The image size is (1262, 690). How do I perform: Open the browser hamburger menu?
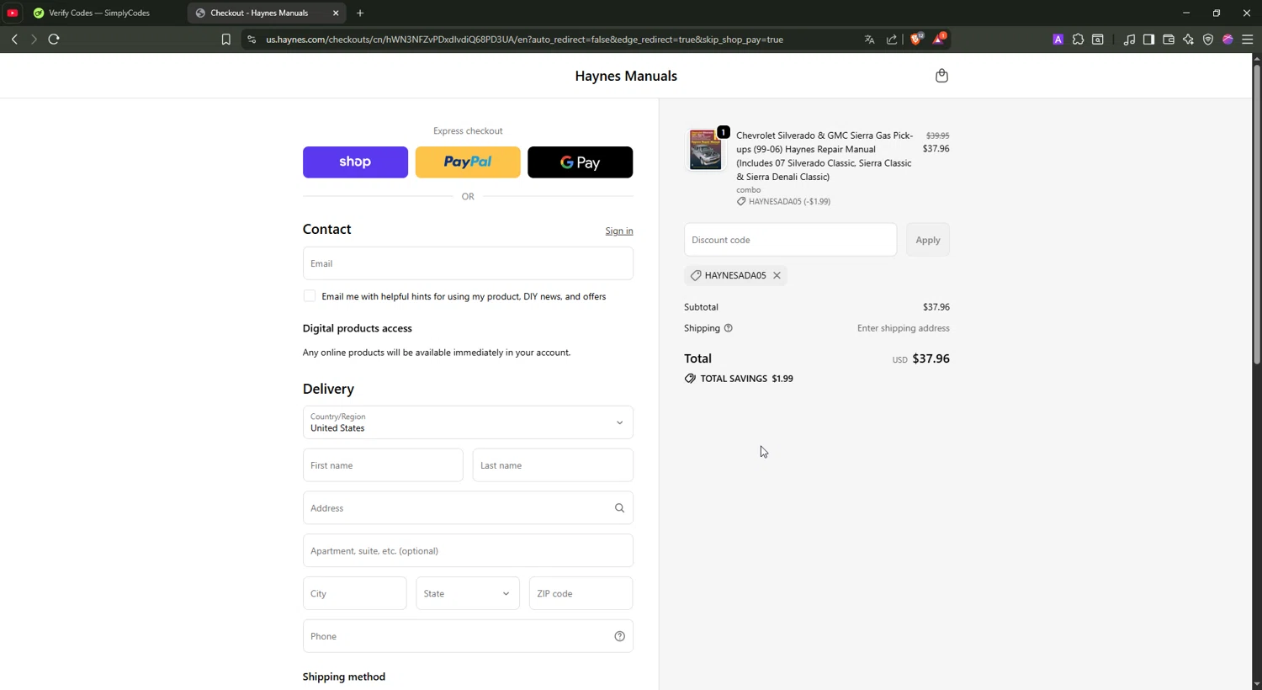[1248, 40]
